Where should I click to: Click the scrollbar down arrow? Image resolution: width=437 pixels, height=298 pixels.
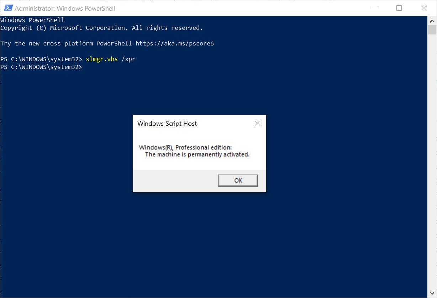432,294
